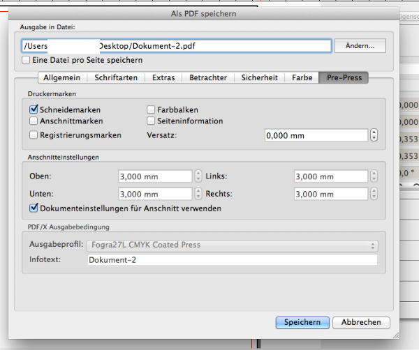Image resolution: width=419 pixels, height=350 pixels.
Task: Click the Versatz value stepper arrows
Action: 374,136
